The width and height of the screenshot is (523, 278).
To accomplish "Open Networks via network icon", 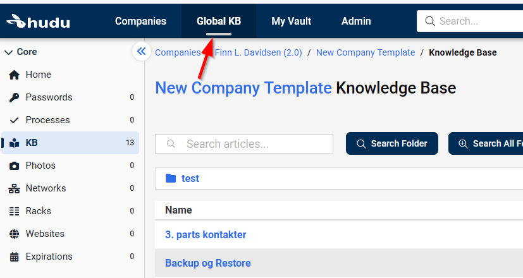I will tap(14, 188).
